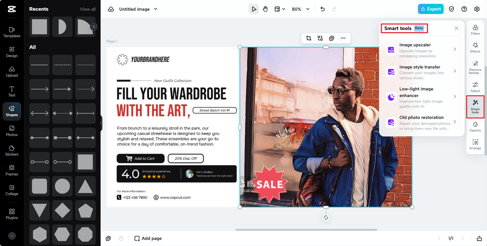Open the Effects tool

475,48
